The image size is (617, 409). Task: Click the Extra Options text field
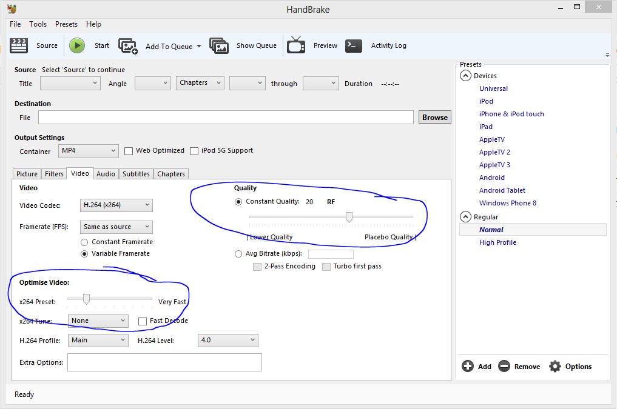coord(164,362)
